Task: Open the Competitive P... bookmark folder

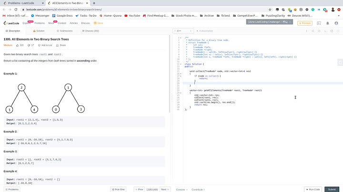Action: (245, 16)
